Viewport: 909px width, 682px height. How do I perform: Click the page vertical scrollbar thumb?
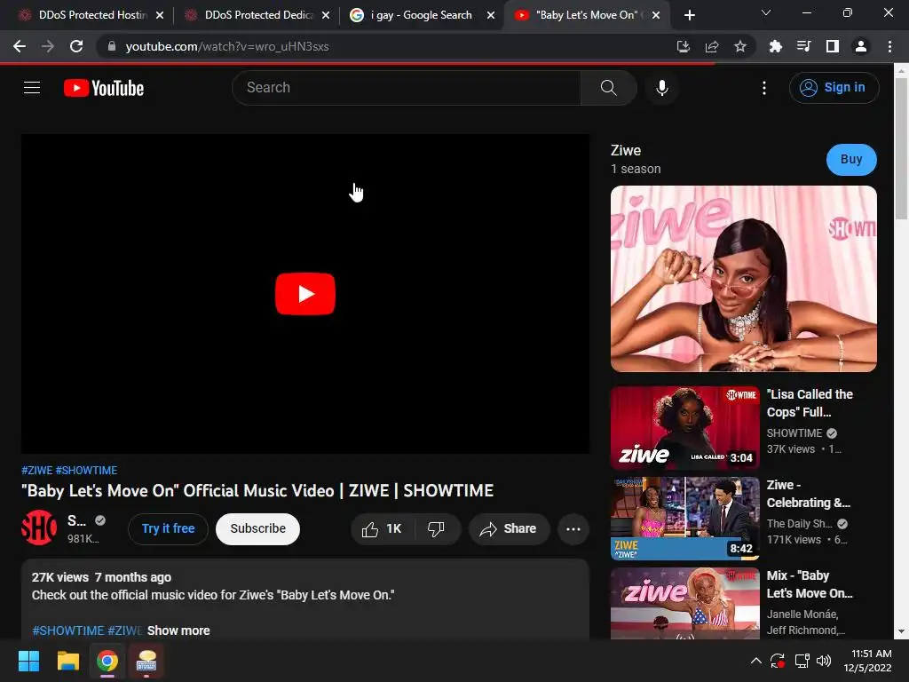tap(901, 148)
